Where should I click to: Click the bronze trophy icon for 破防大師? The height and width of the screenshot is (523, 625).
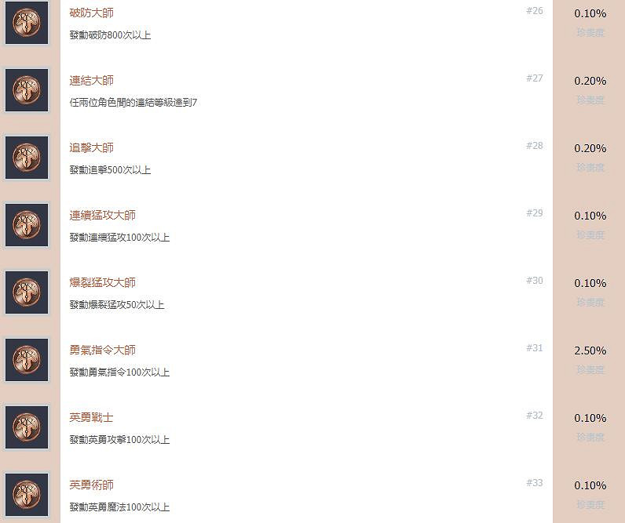(27, 23)
